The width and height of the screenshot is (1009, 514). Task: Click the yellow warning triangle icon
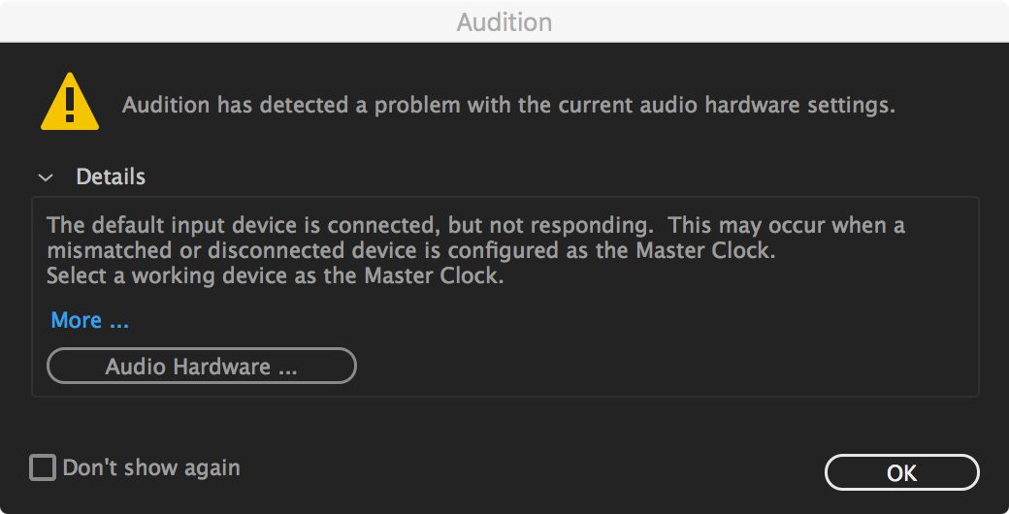click(x=69, y=102)
